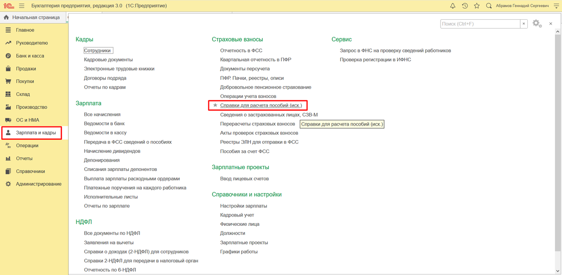The image size is (562, 275).
Task: Open Электронные трудовые книжки
Action: pyautogui.click(x=119, y=68)
